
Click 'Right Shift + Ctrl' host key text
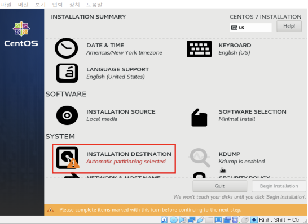(x=280, y=220)
